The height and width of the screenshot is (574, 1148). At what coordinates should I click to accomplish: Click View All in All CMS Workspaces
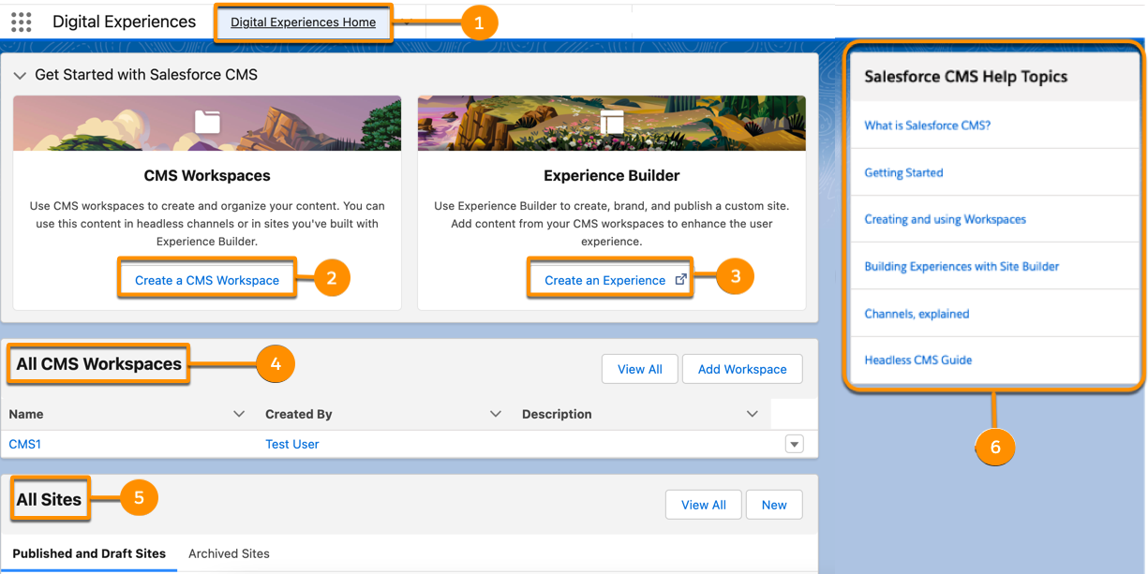click(640, 369)
